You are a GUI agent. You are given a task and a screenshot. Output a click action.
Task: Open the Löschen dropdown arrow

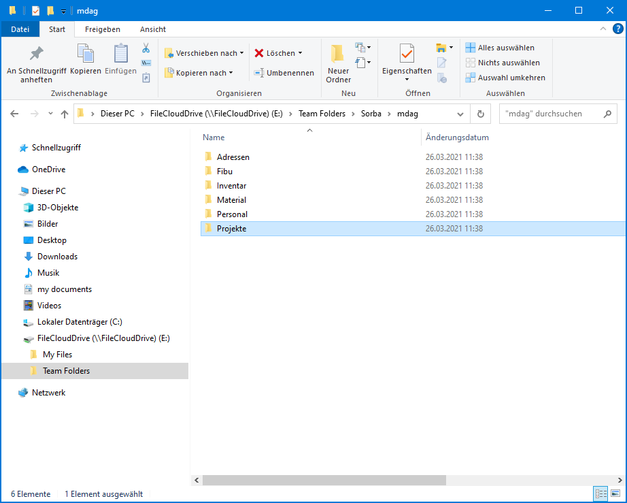click(x=301, y=53)
